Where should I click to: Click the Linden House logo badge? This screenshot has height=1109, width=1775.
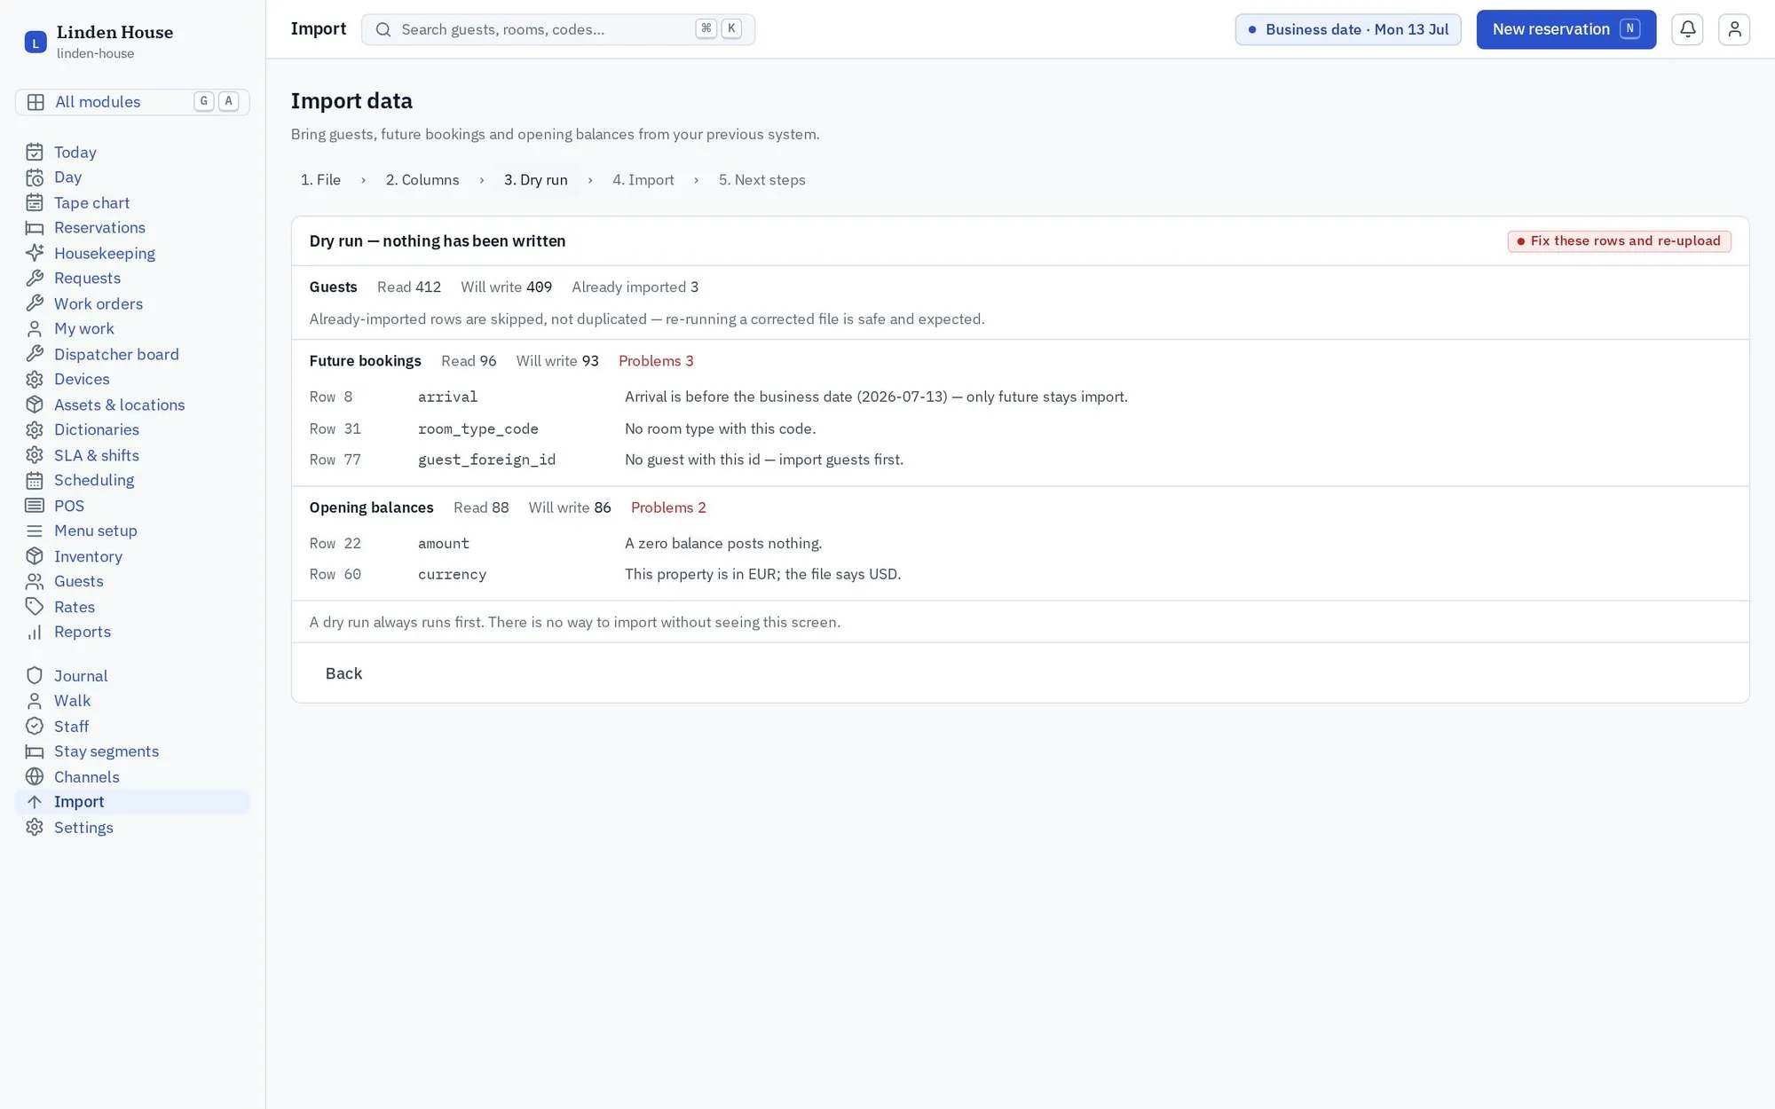click(35, 42)
